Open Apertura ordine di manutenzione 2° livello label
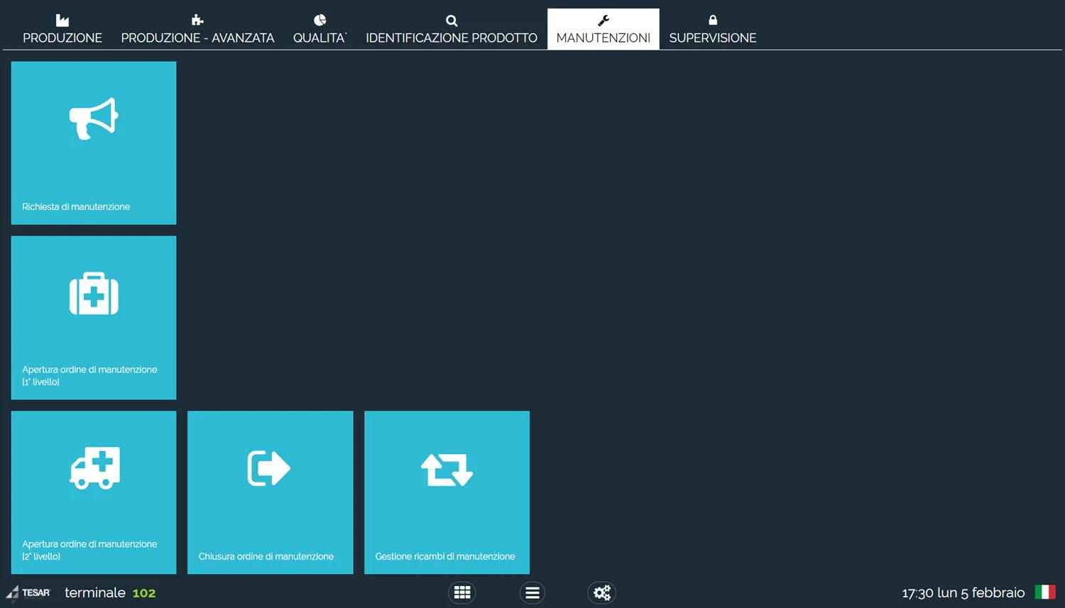This screenshot has height=608, width=1065. (89, 550)
